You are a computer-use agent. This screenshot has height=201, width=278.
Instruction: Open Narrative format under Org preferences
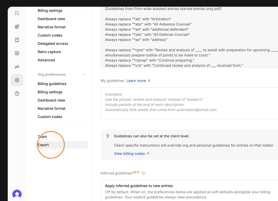click(x=52, y=108)
